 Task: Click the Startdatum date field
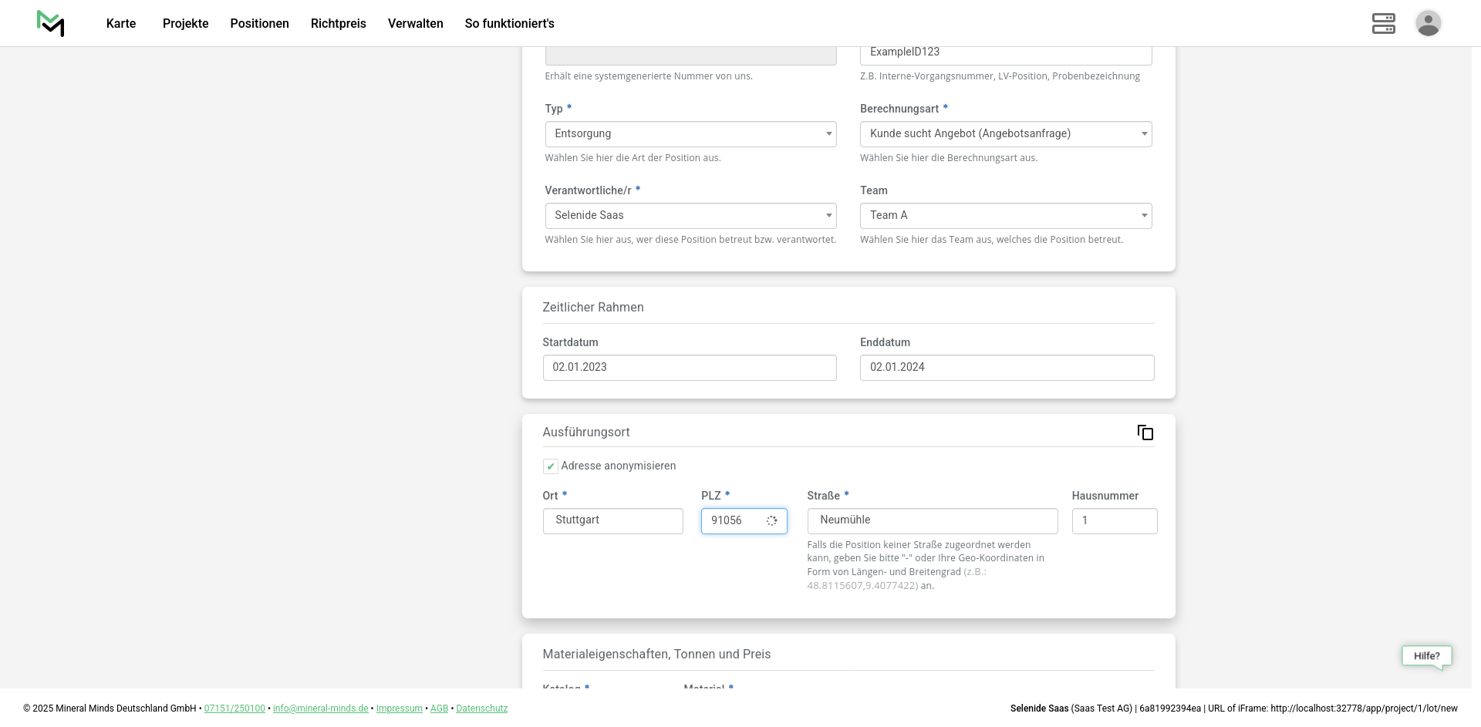point(689,368)
